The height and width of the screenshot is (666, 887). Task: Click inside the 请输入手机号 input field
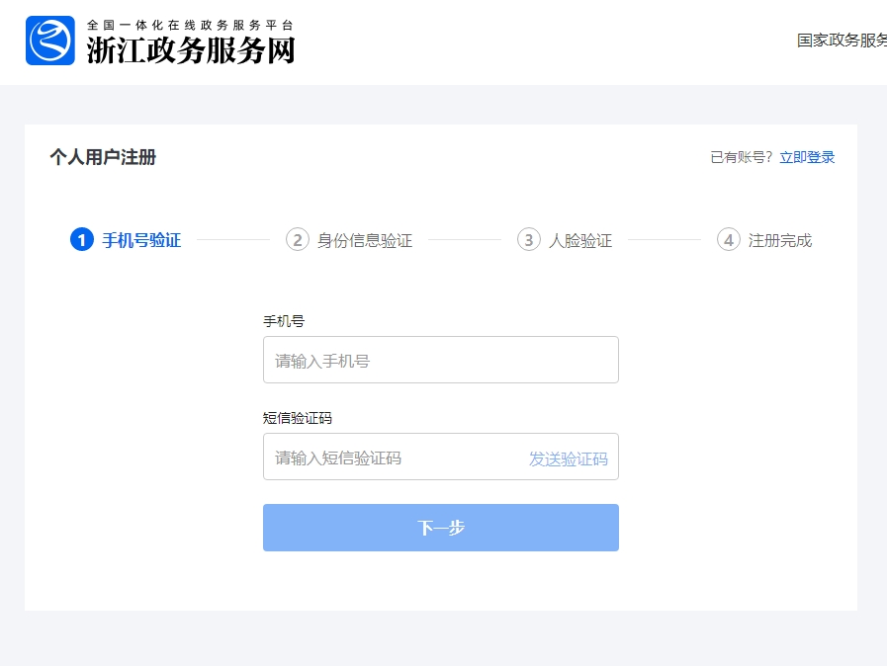(440, 359)
